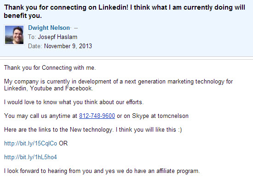Select recipient name Josepf Haslam
The width and height of the screenshot is (253, 178).
click(57, 37)
